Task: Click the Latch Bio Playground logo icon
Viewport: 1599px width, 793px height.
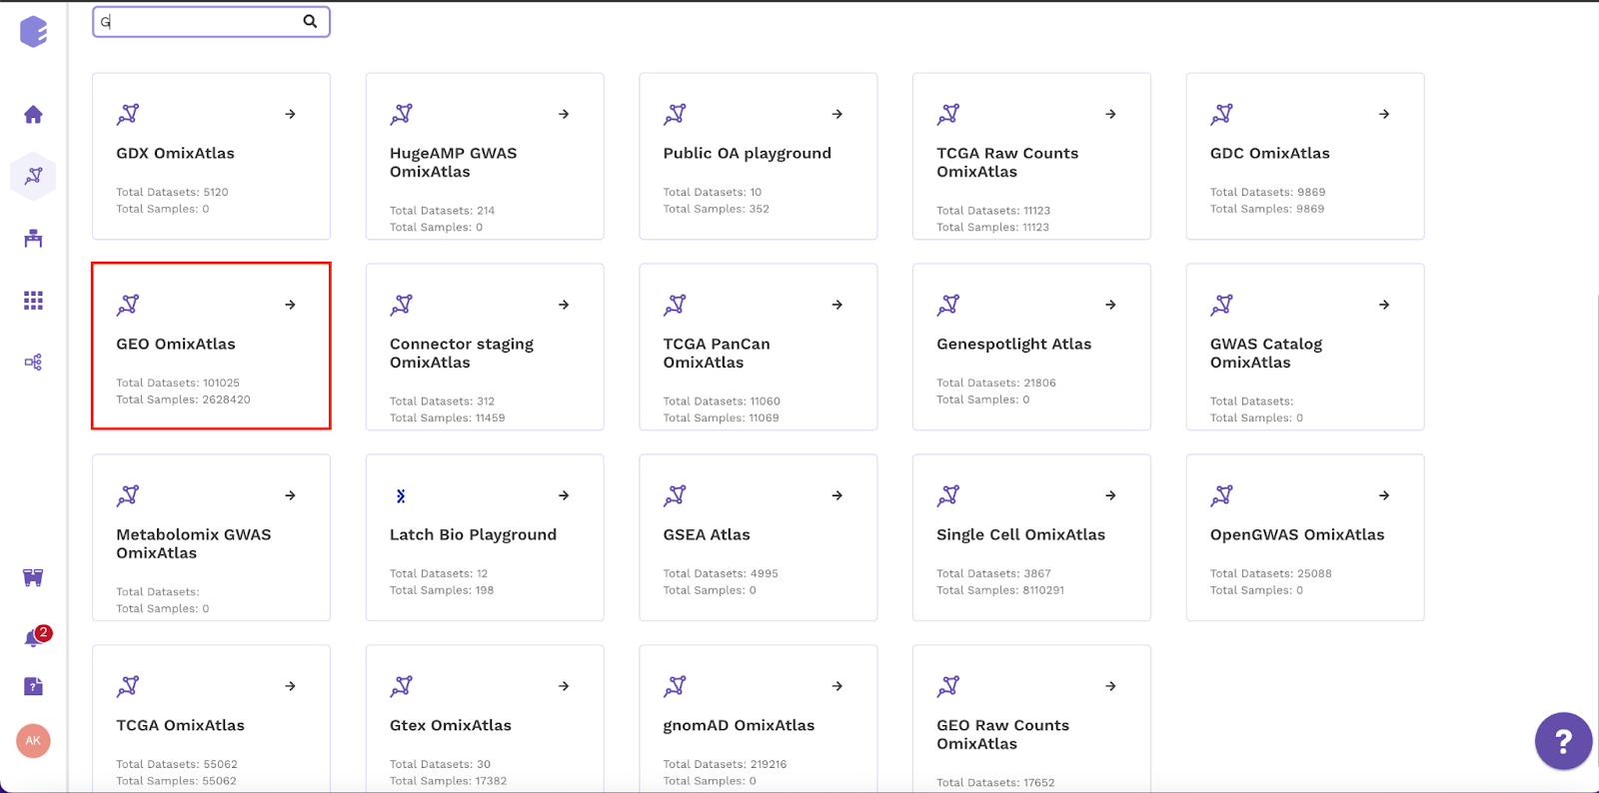Action: (401, 495)
